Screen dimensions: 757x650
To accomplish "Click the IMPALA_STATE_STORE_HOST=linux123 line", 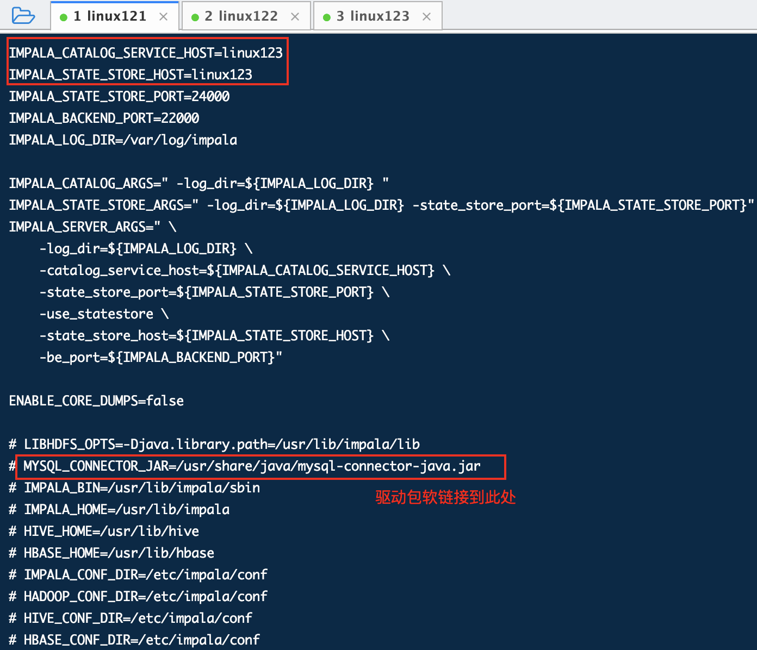I will [131, 74].
